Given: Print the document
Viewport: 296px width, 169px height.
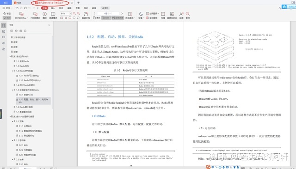Looking at the screenshot, I should [25, 8].
